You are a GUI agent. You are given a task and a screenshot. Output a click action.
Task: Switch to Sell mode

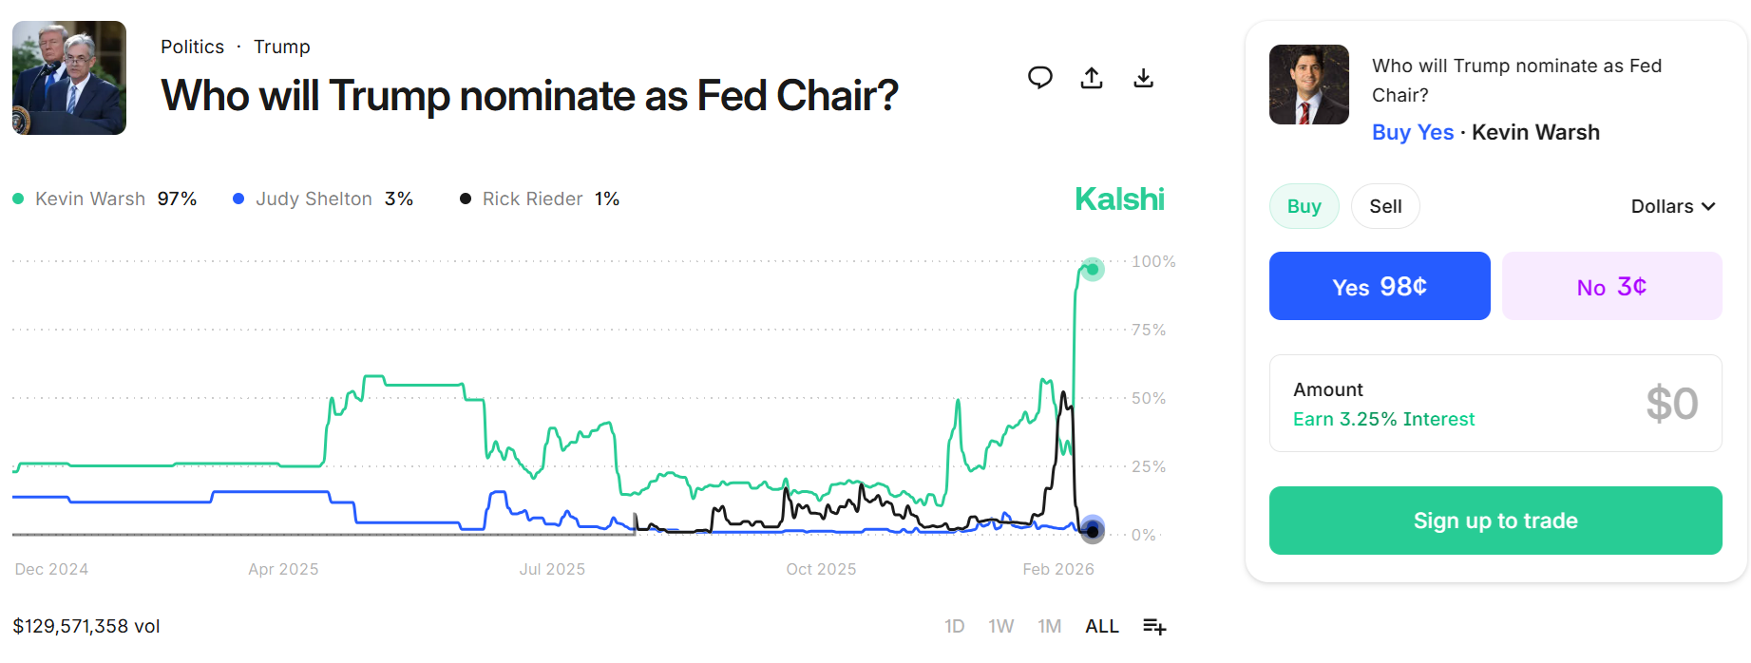1384,206
